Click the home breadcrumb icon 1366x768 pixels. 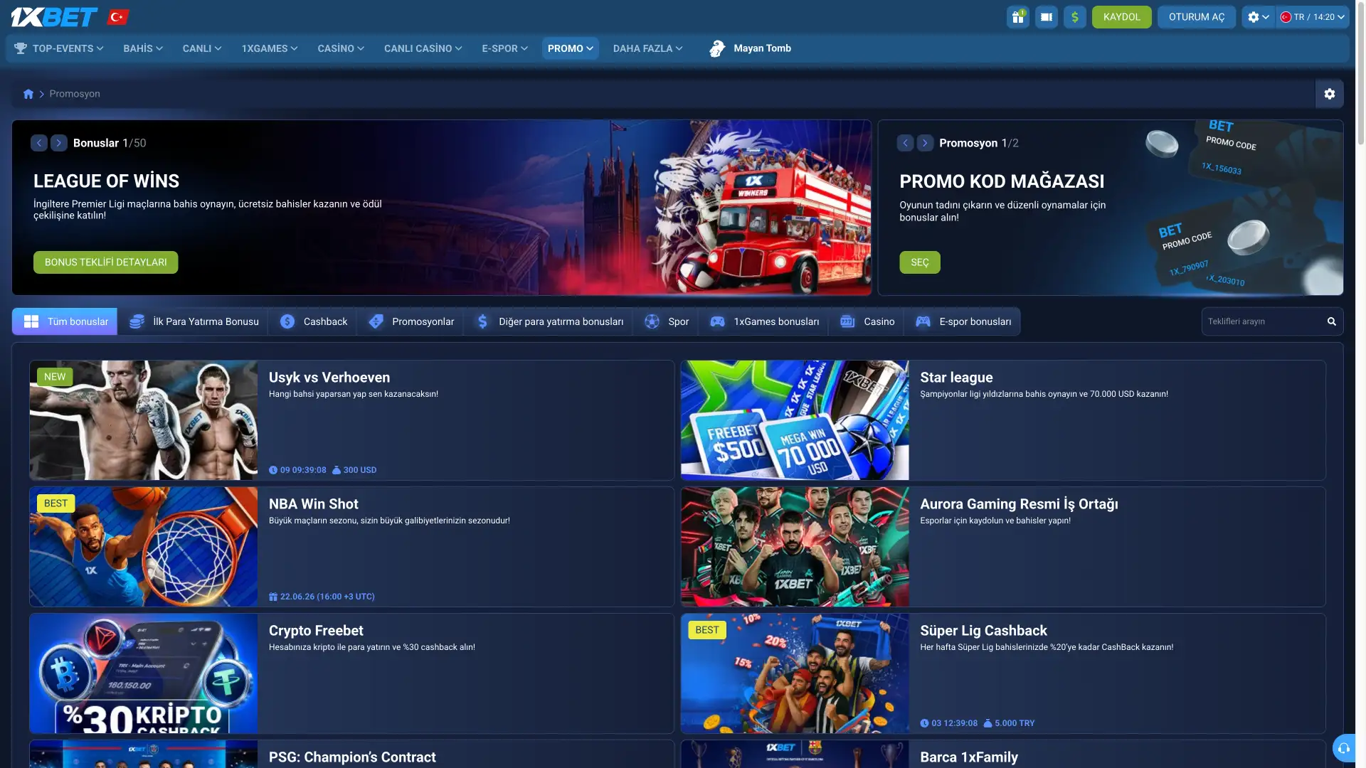[28, 94]
